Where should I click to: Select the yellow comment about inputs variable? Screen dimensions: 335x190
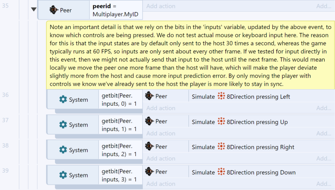pos(191,55)
